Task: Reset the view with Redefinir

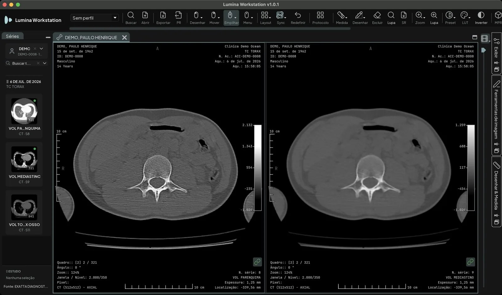Action: (298, 18)
